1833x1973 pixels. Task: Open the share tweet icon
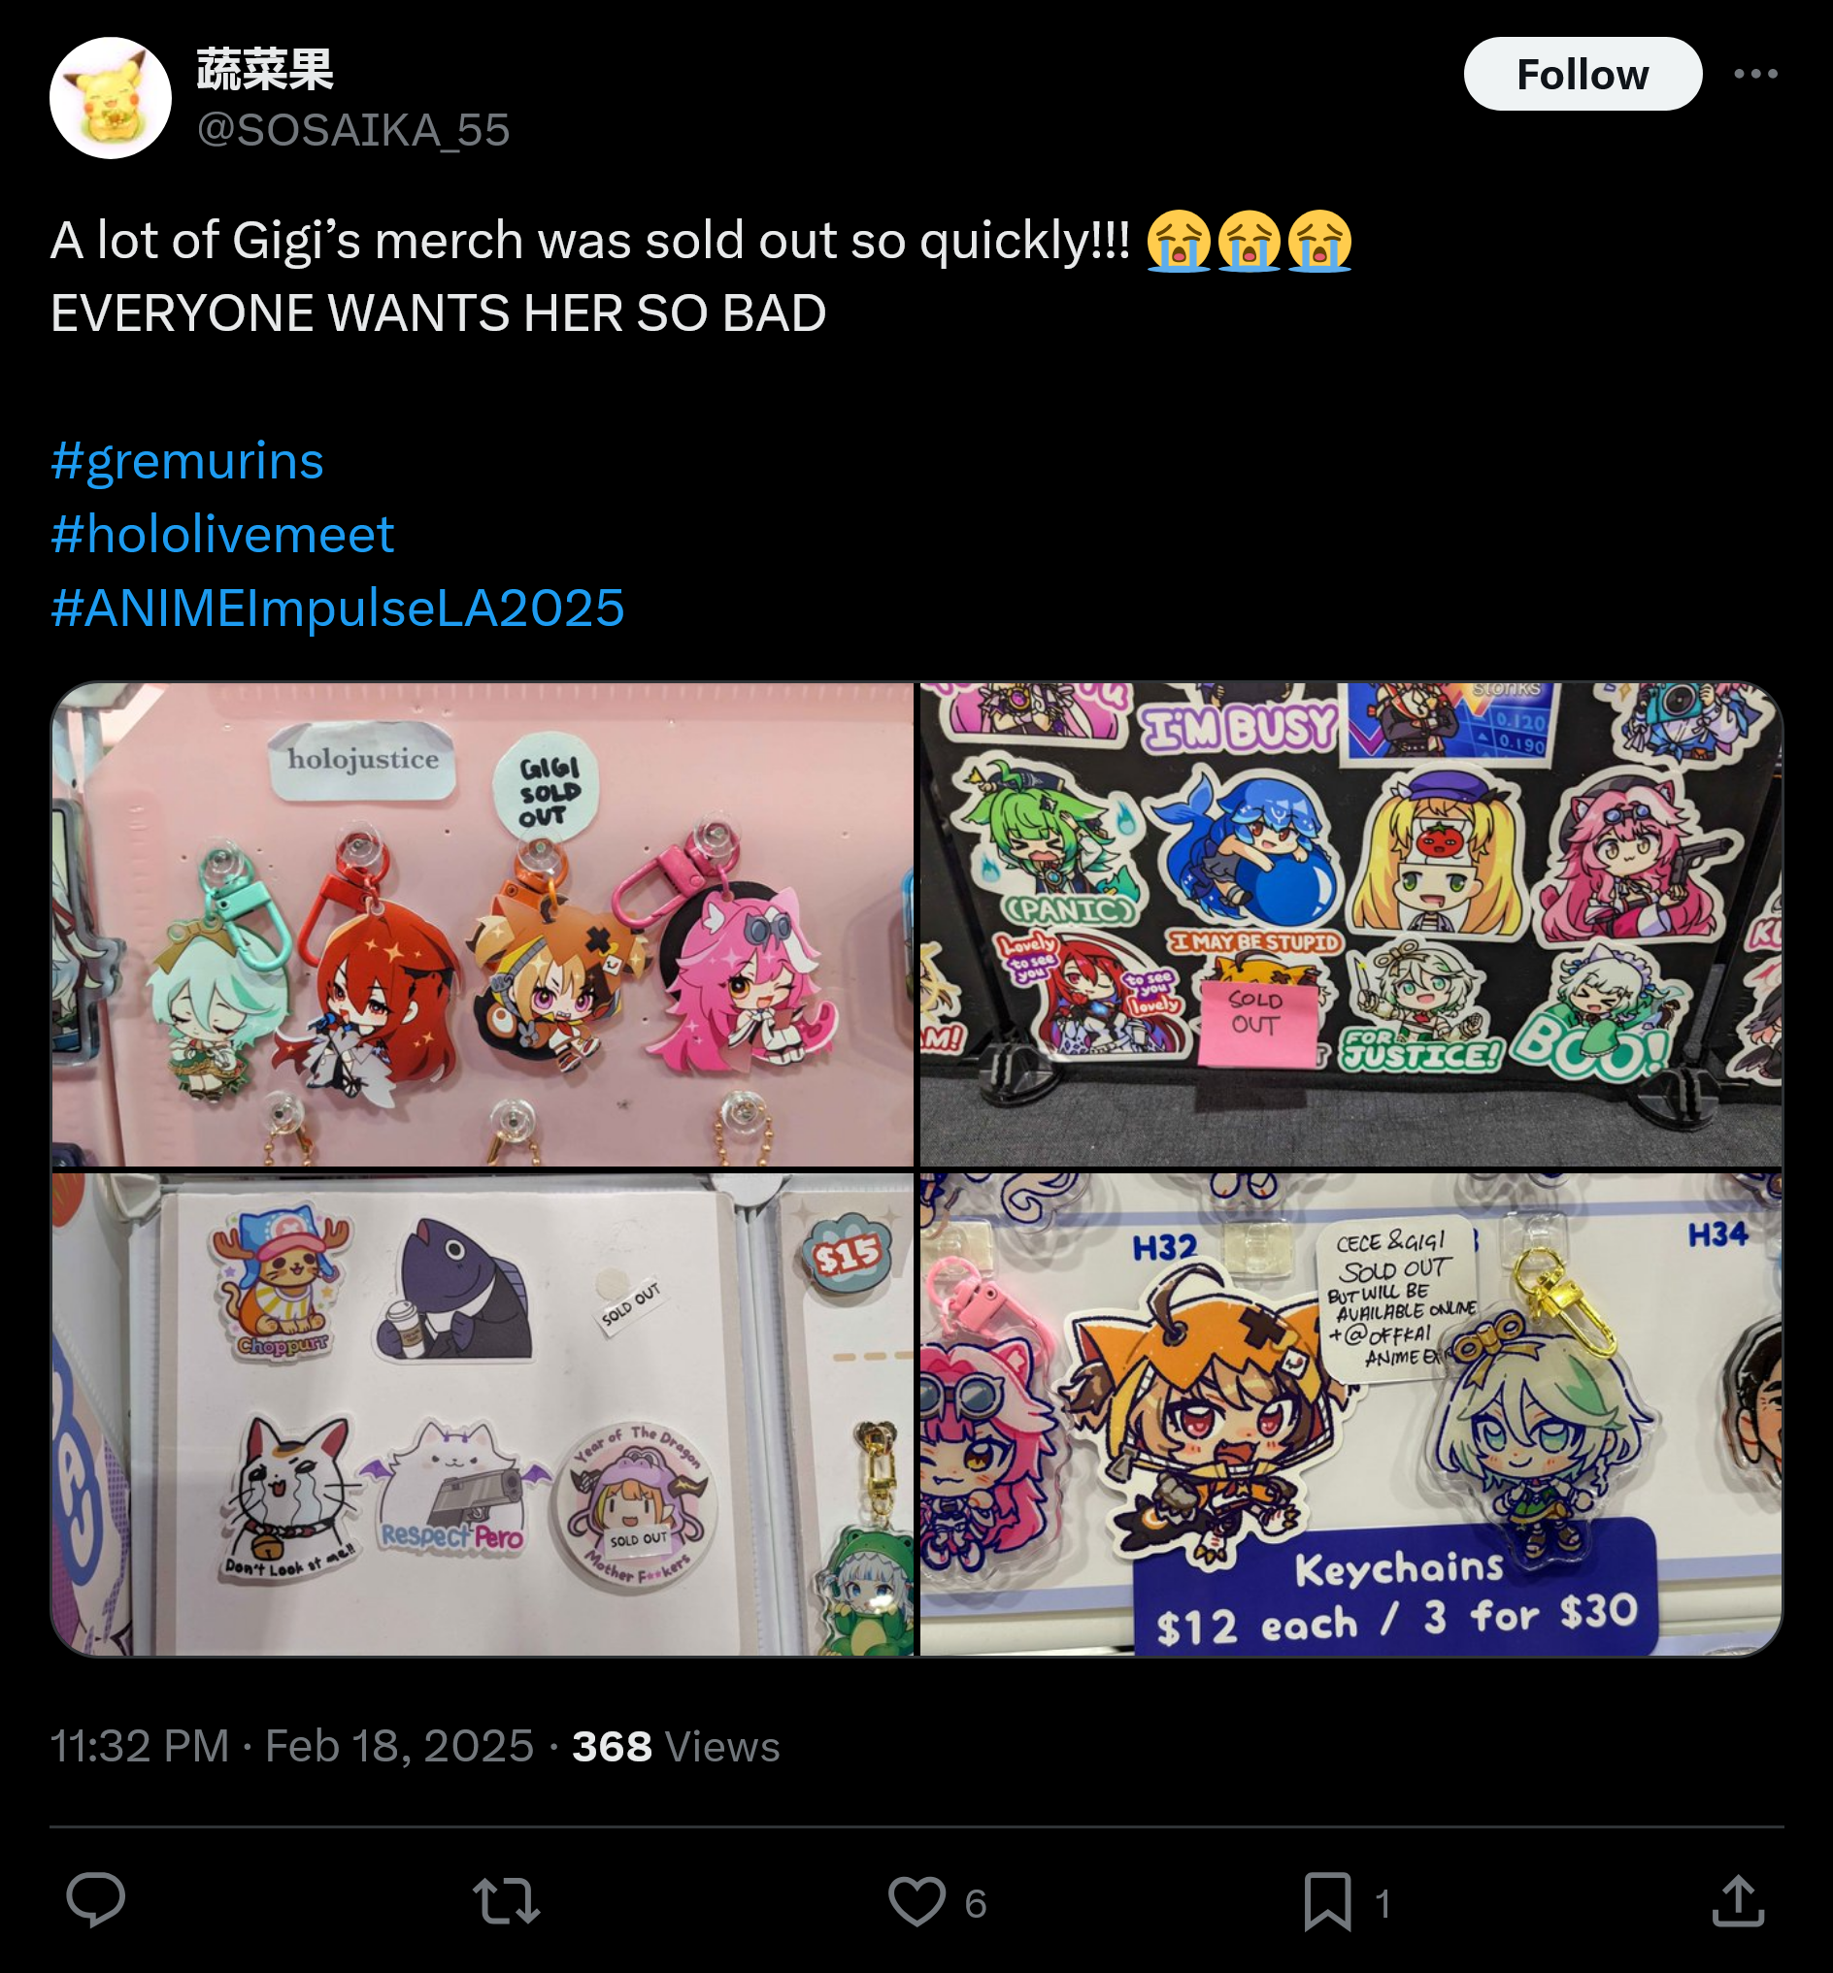pyautogui.click(x=1738, y=1900)
